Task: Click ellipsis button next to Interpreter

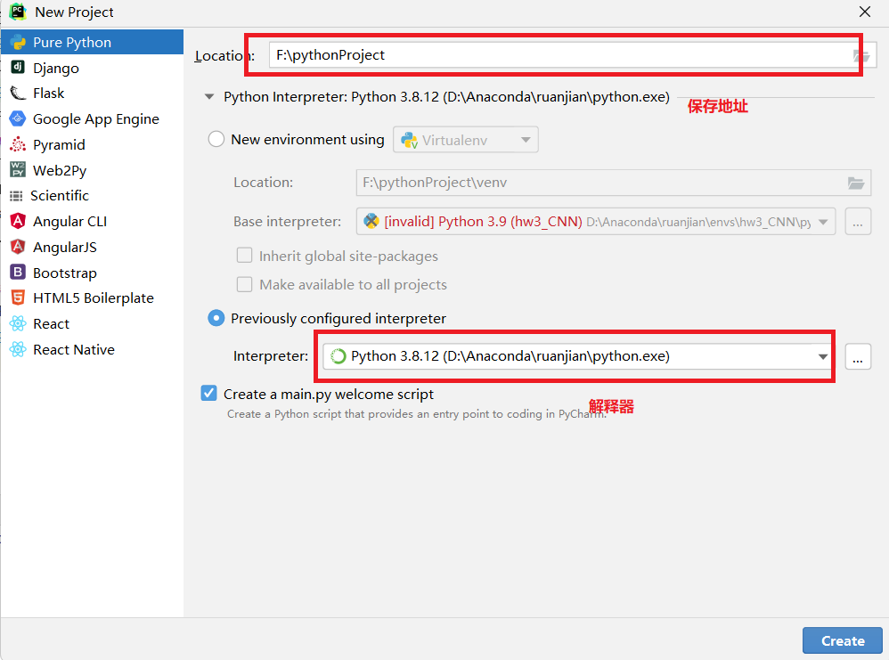Action: click(x=858, y=356)
